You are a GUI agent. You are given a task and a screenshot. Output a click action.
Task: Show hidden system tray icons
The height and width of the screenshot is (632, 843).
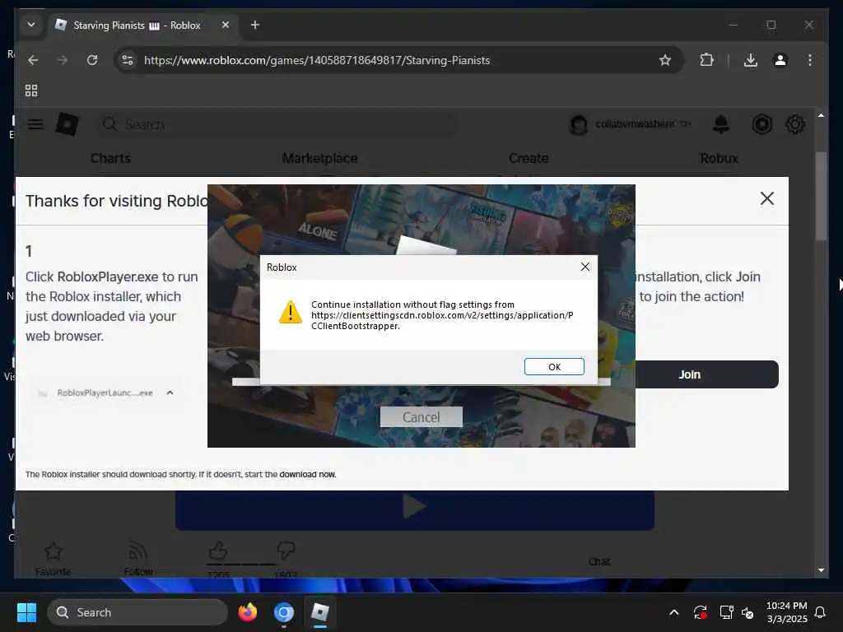pos(673,612)
